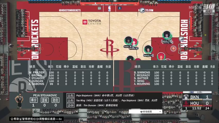The width and height of the screenshot is (219, 123).
Task: Click the Nets logo on the scoreboard
Action: [186, 97]
